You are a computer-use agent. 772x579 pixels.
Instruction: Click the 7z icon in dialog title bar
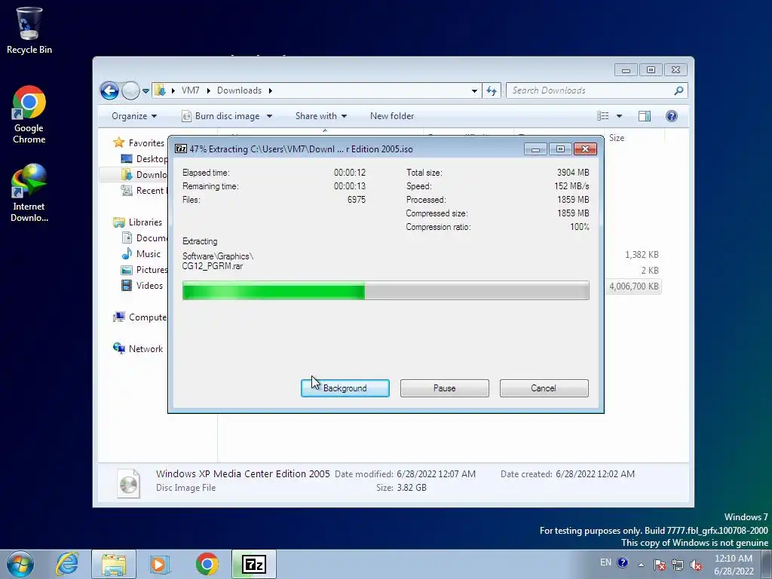pyautogui.click(x=181, y=149)
